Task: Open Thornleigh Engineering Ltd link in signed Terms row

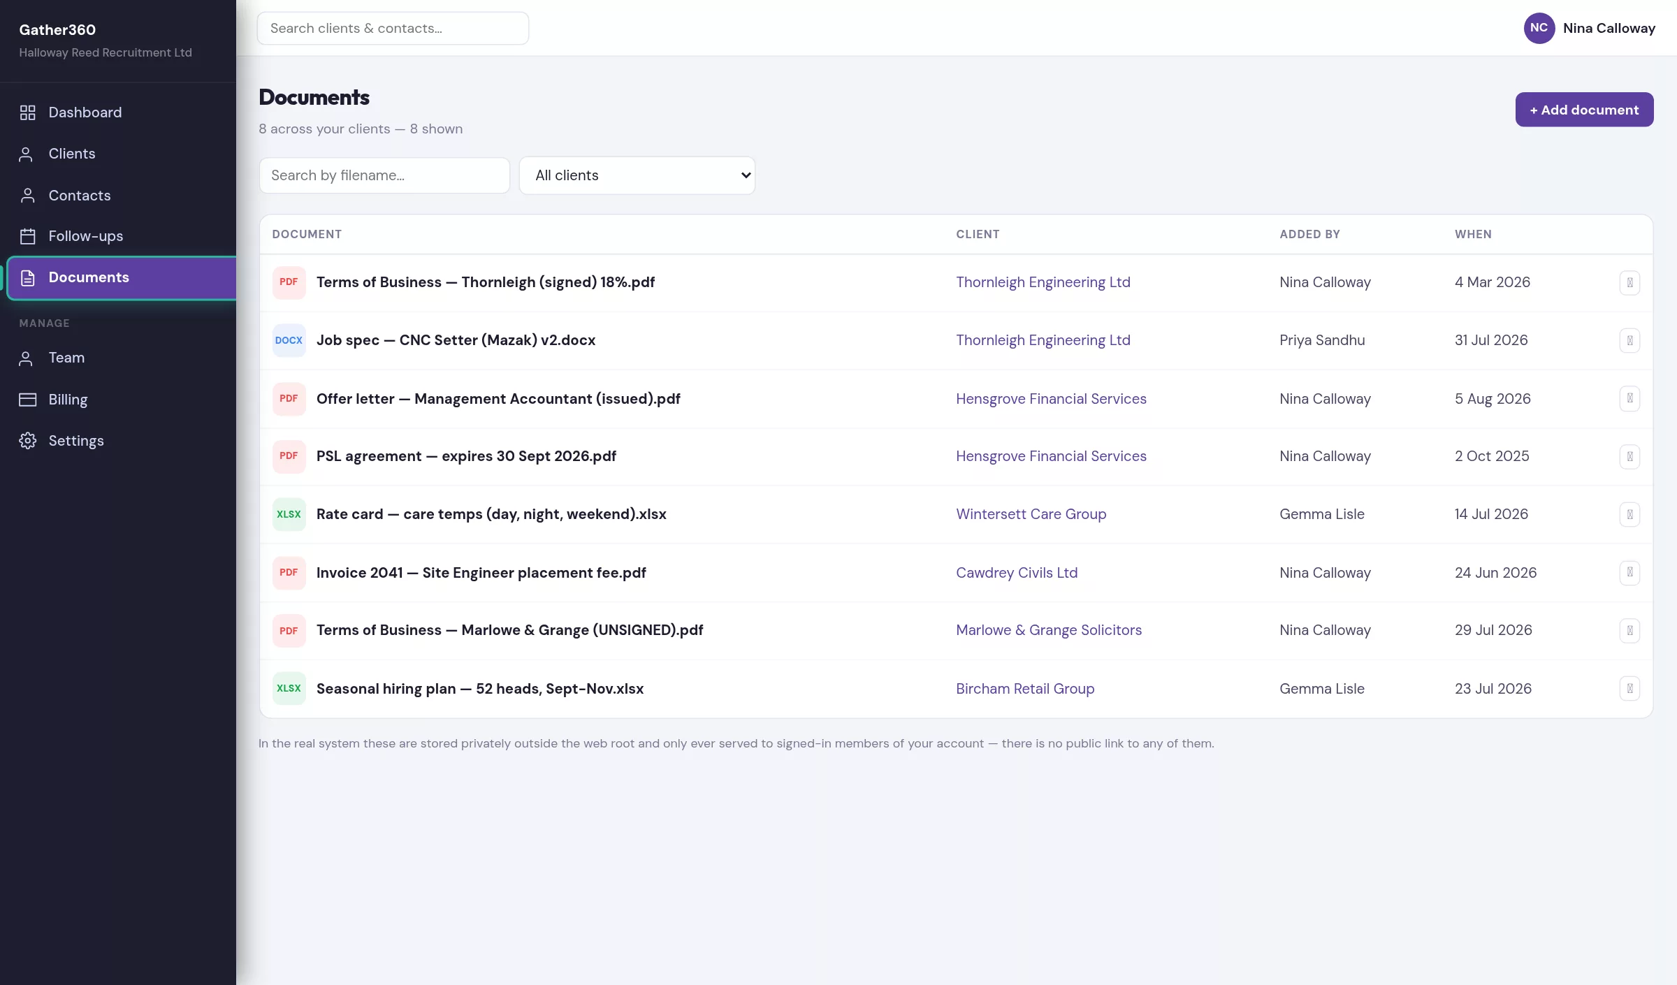Action: [1043, 282]
